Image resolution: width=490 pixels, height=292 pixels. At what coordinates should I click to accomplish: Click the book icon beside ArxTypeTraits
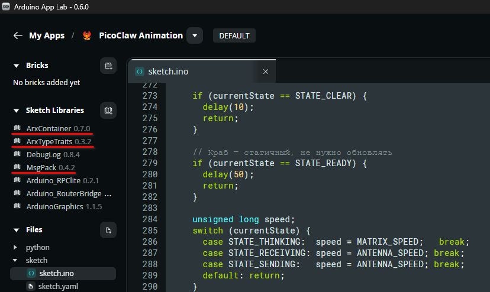click(17, 141)
